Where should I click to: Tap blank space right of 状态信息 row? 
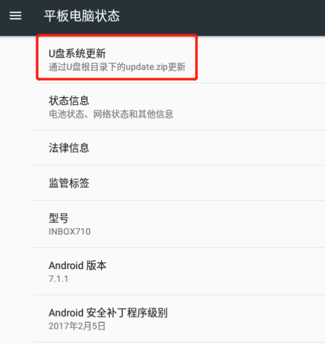point(249,107)
